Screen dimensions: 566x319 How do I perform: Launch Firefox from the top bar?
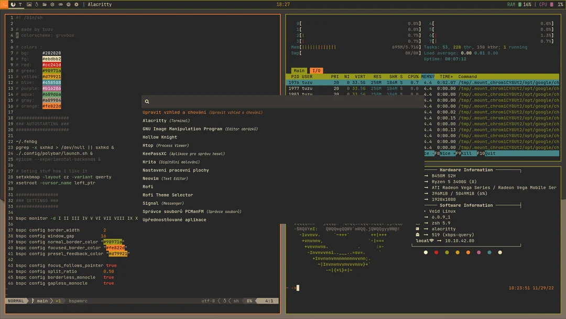[13, 4]
